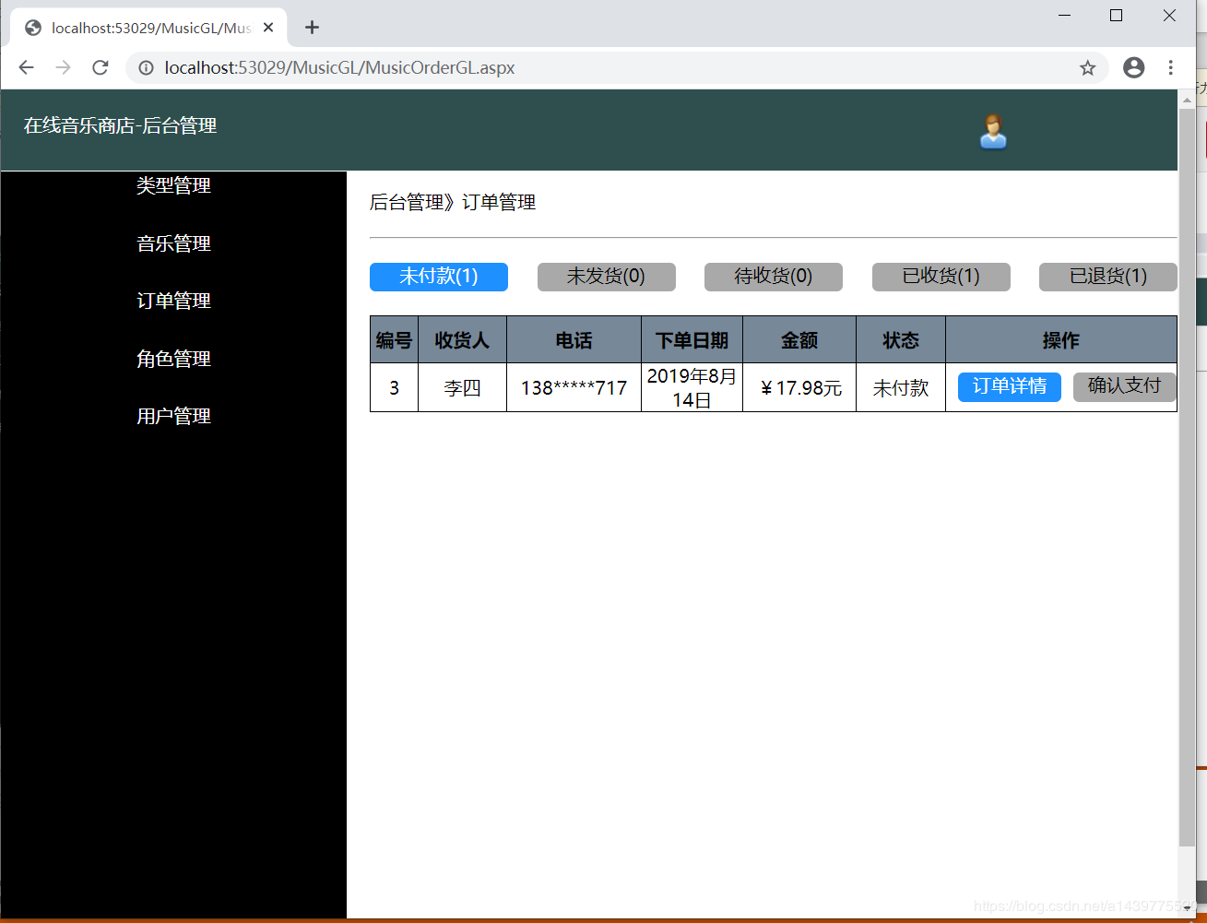Go back with the browser back arrow
The height and width of the screenshot is (923, 1207).
click(x=26, y=67)
